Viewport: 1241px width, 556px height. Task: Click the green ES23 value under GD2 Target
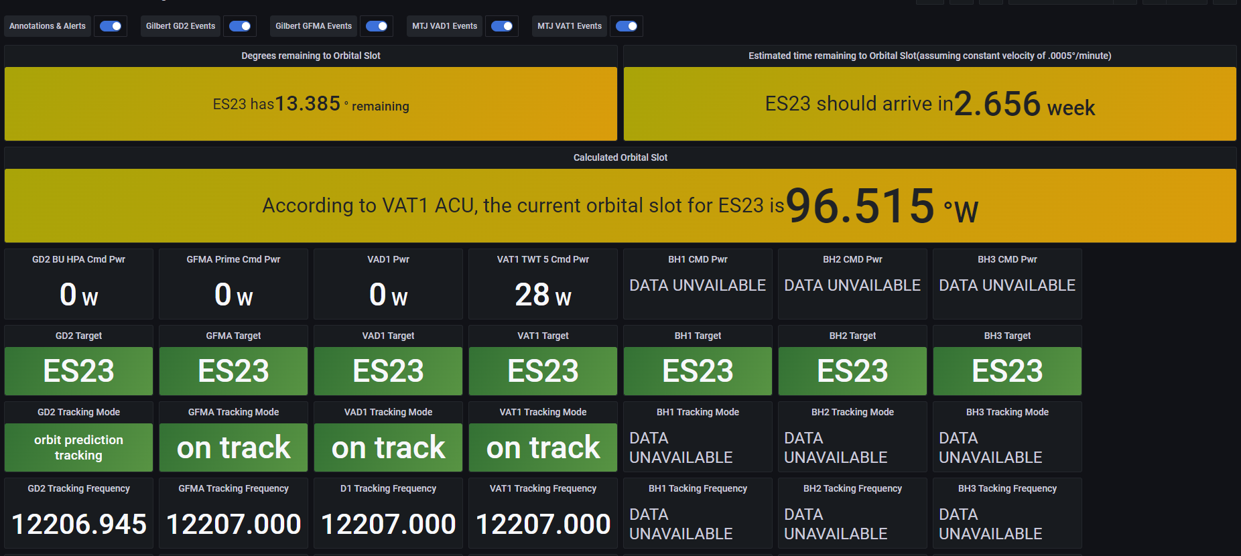[78, 371]
